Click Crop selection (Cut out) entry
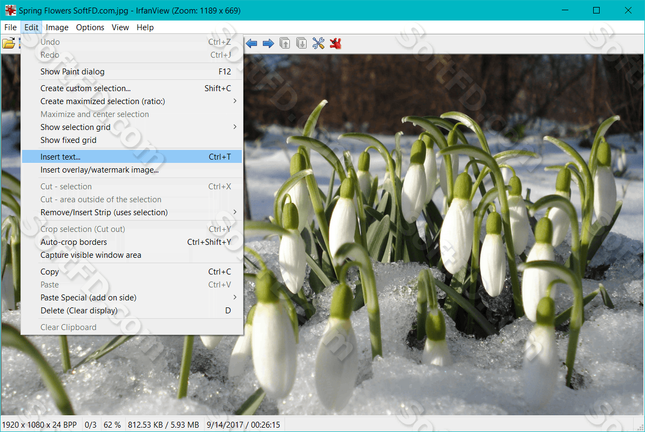 132,229
